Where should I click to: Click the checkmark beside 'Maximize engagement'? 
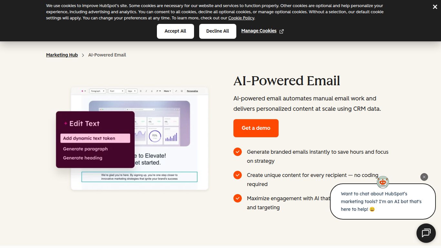pos(238,198)
